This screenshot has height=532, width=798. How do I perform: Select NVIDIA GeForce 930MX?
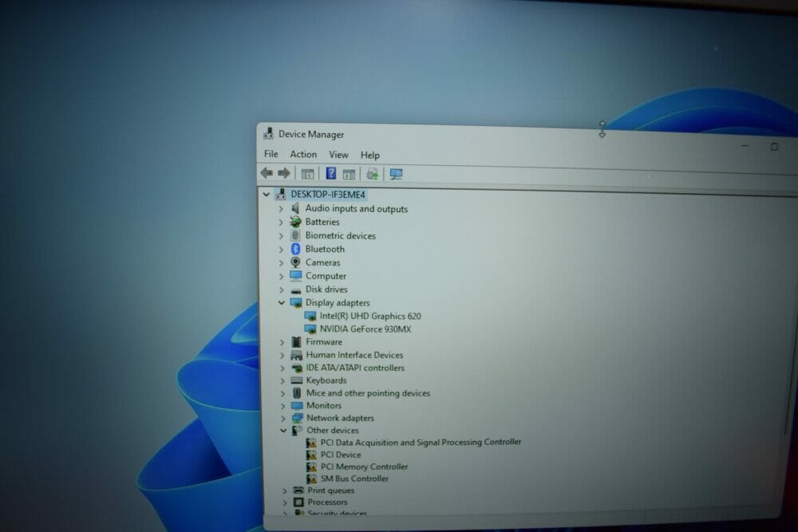tap(365, 329)
